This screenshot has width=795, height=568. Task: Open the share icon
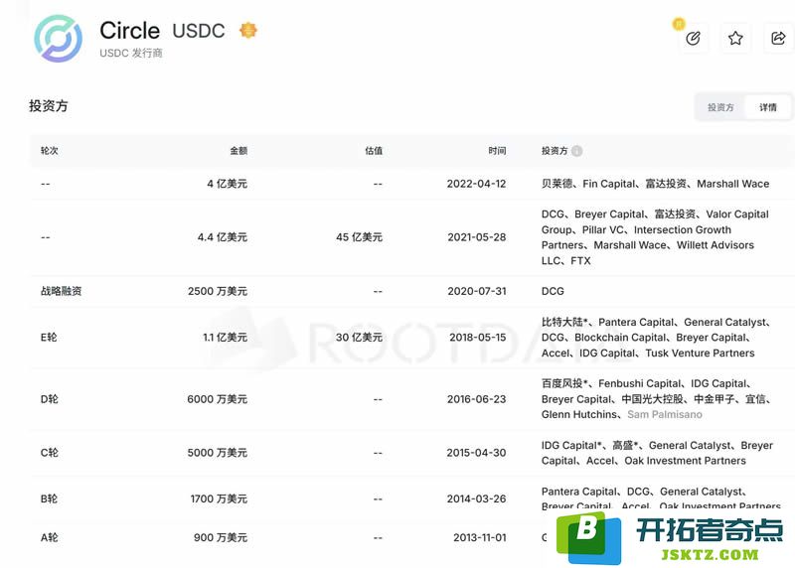[x=778, y=38]
